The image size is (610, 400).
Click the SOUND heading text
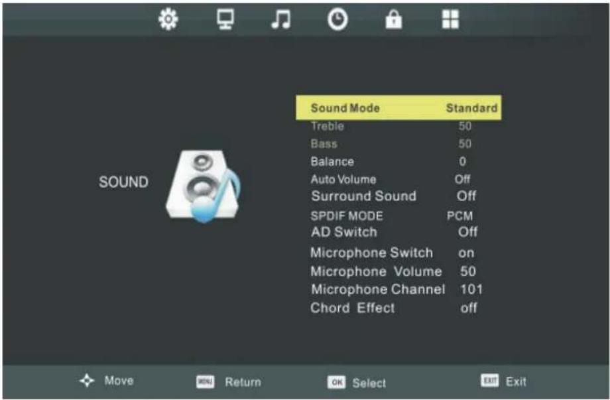pyautogui.click(x=123, y=182)
